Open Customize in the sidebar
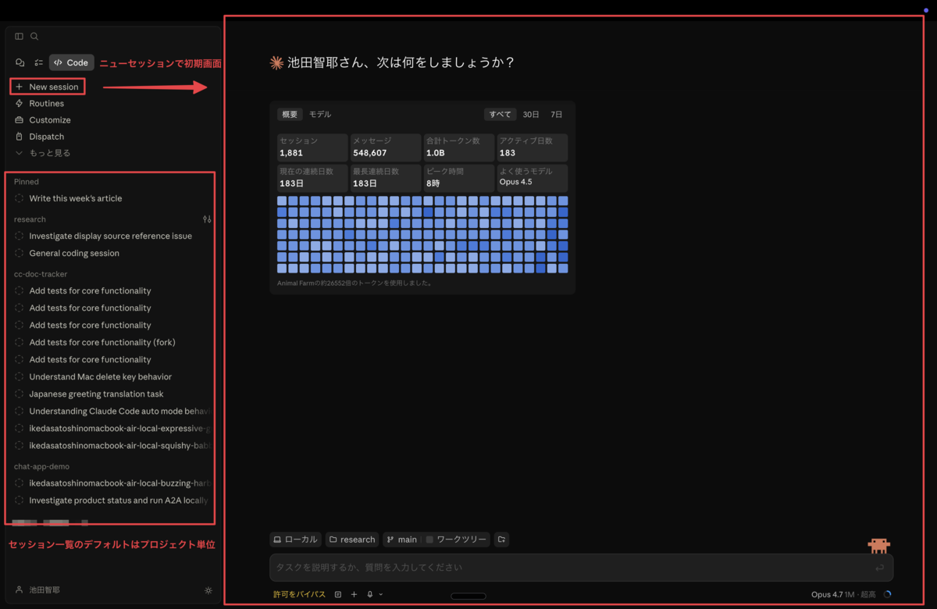The image size is (937, 609). [x=50, y=119]
